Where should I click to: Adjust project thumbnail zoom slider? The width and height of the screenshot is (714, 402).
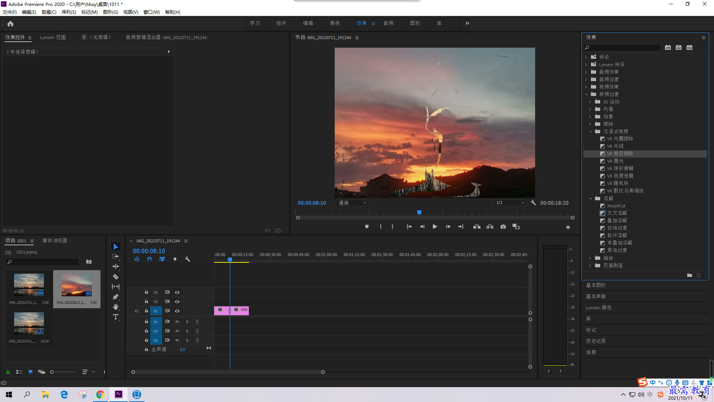pos(52,372)
